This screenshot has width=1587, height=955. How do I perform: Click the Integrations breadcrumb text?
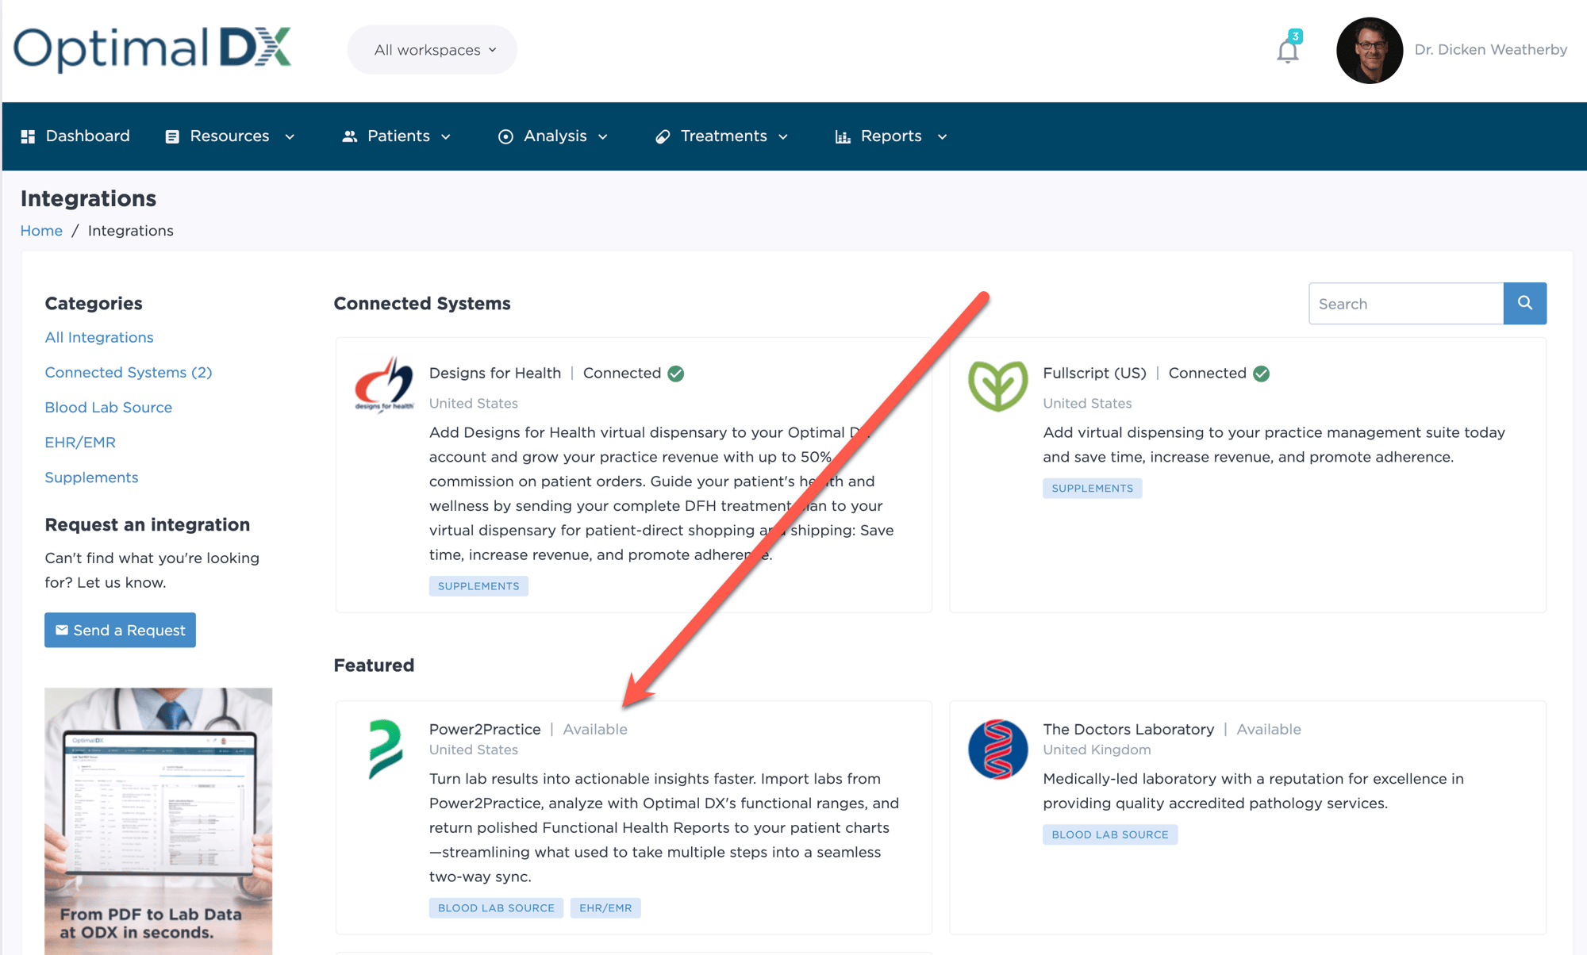point(130,231)
